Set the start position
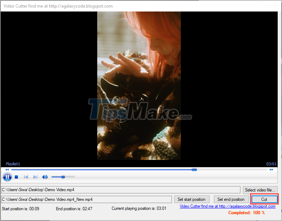 click(192, 199)
